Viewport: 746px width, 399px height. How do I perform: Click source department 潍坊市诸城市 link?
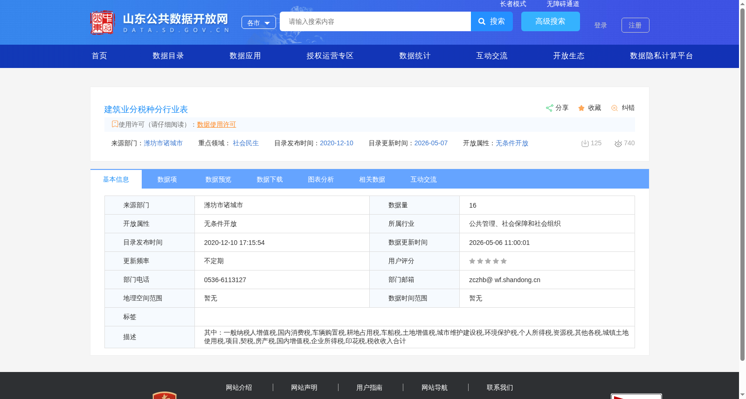(x=163, y=143)
